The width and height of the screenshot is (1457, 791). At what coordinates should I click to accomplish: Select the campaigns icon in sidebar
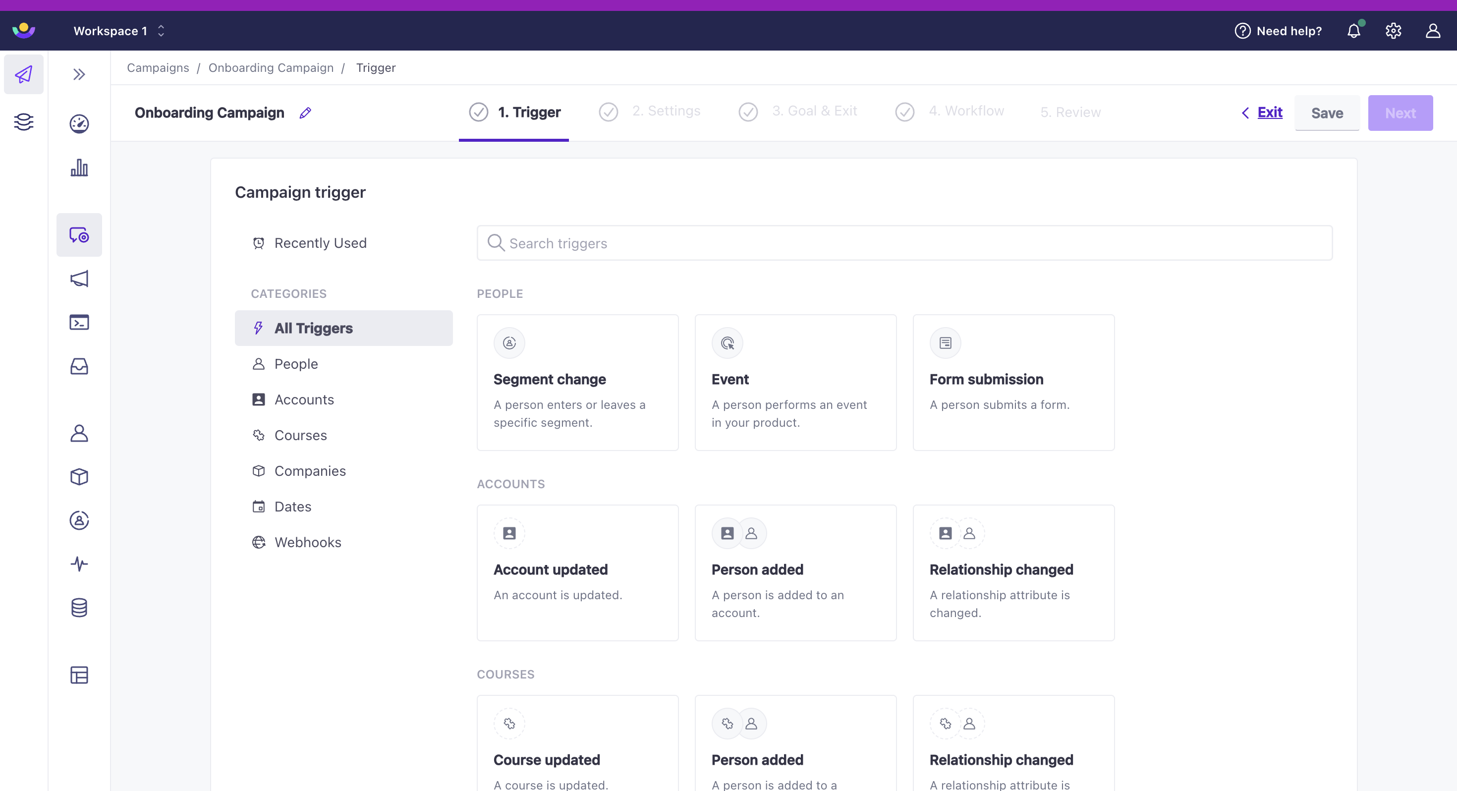tap(79, 235)
